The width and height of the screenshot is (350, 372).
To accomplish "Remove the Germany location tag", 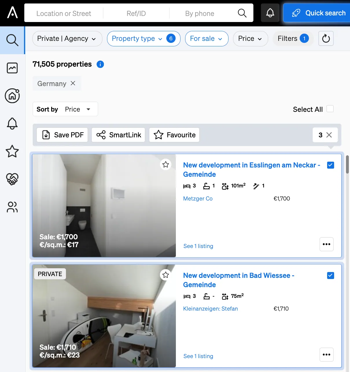I will tap(73, 83).
